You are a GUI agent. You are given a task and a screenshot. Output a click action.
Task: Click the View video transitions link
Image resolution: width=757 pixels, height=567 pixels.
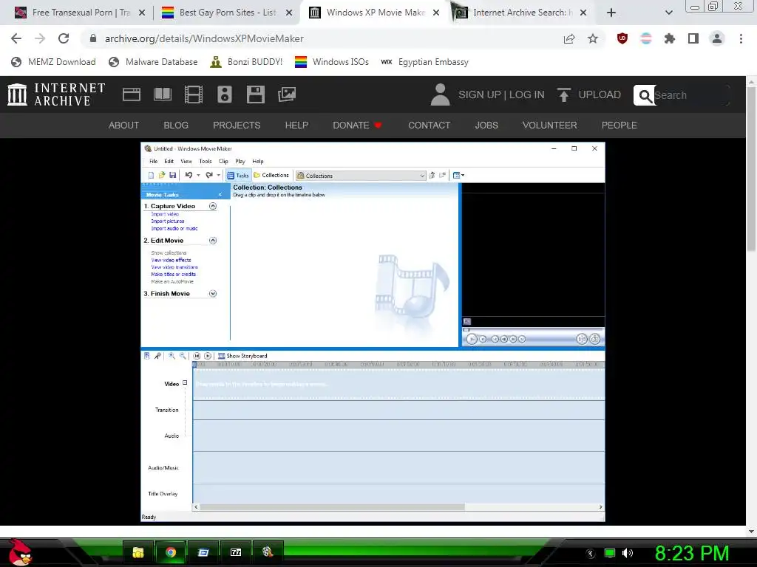174,267
